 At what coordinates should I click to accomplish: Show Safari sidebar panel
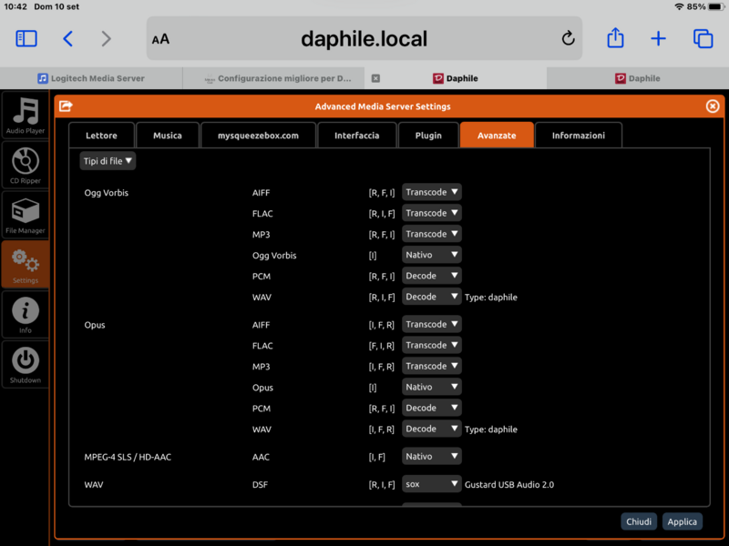(x=26, y=38)
